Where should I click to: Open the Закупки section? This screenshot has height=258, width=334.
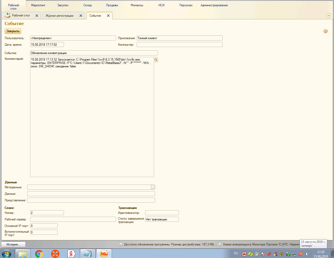[63, 5]
